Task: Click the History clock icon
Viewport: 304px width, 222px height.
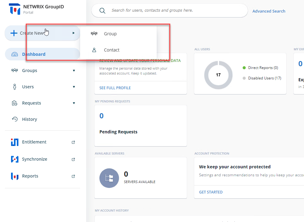Action: (15, 119)
